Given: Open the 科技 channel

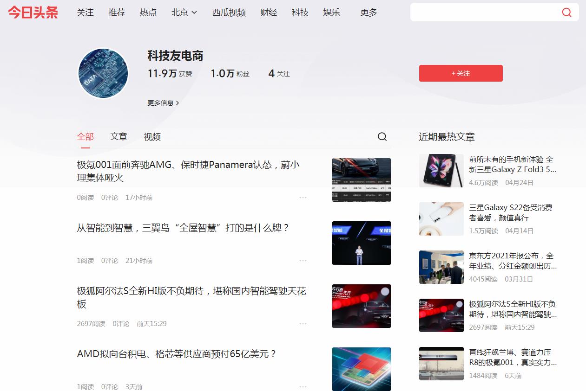Looking at the screenshot, I should tap(300, 13).
